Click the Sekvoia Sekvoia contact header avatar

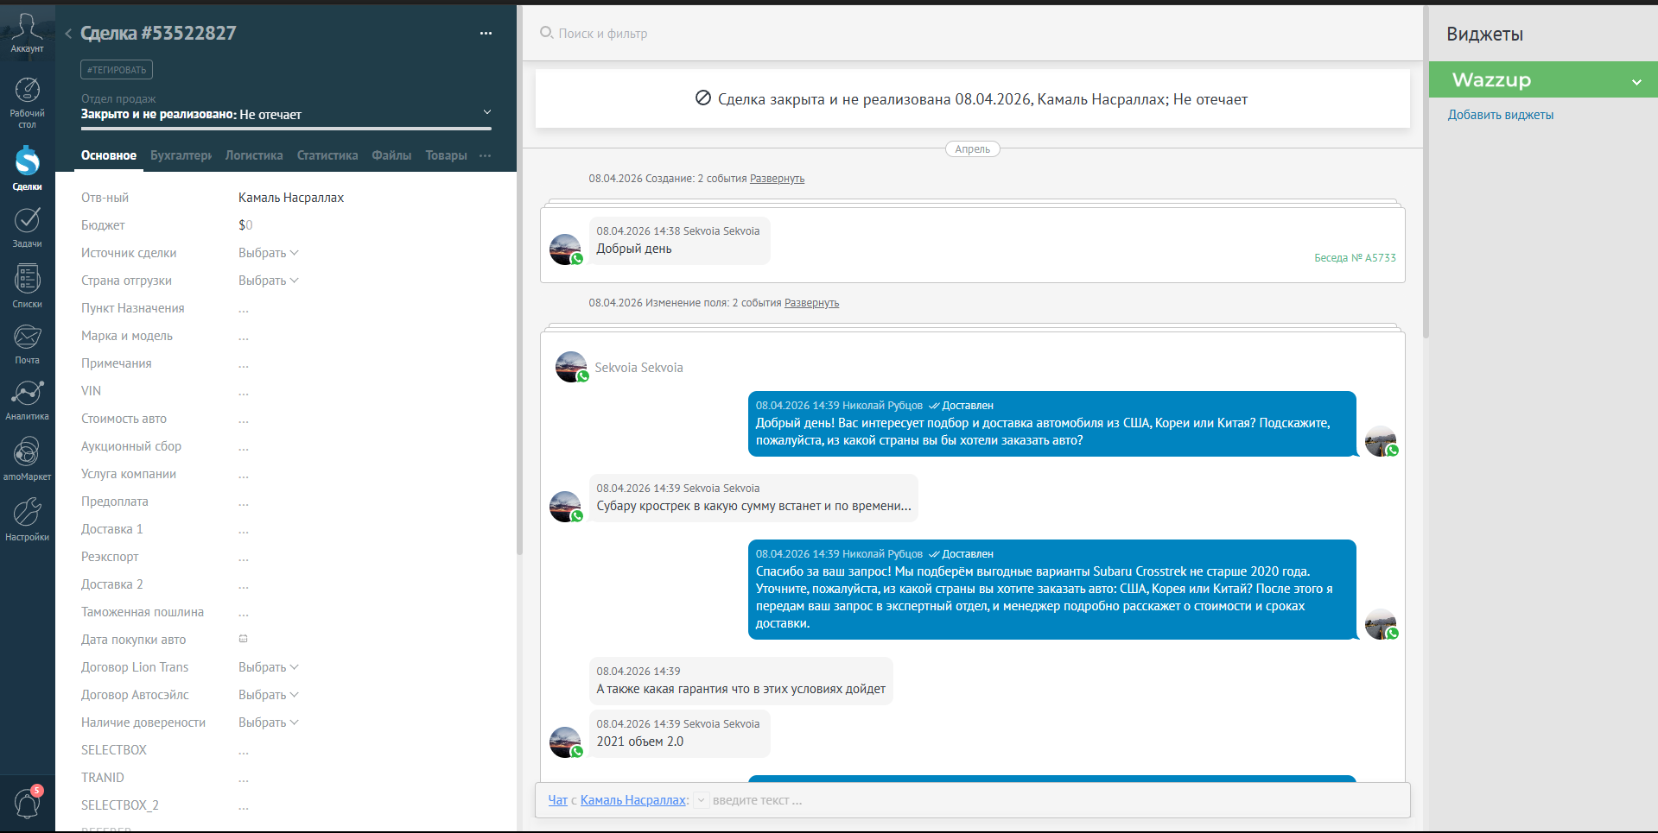pyautogui.click(x=571, y=367)
